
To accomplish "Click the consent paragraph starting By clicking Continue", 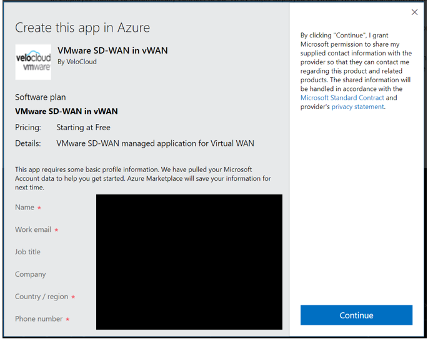I will [x=356, y=71].
